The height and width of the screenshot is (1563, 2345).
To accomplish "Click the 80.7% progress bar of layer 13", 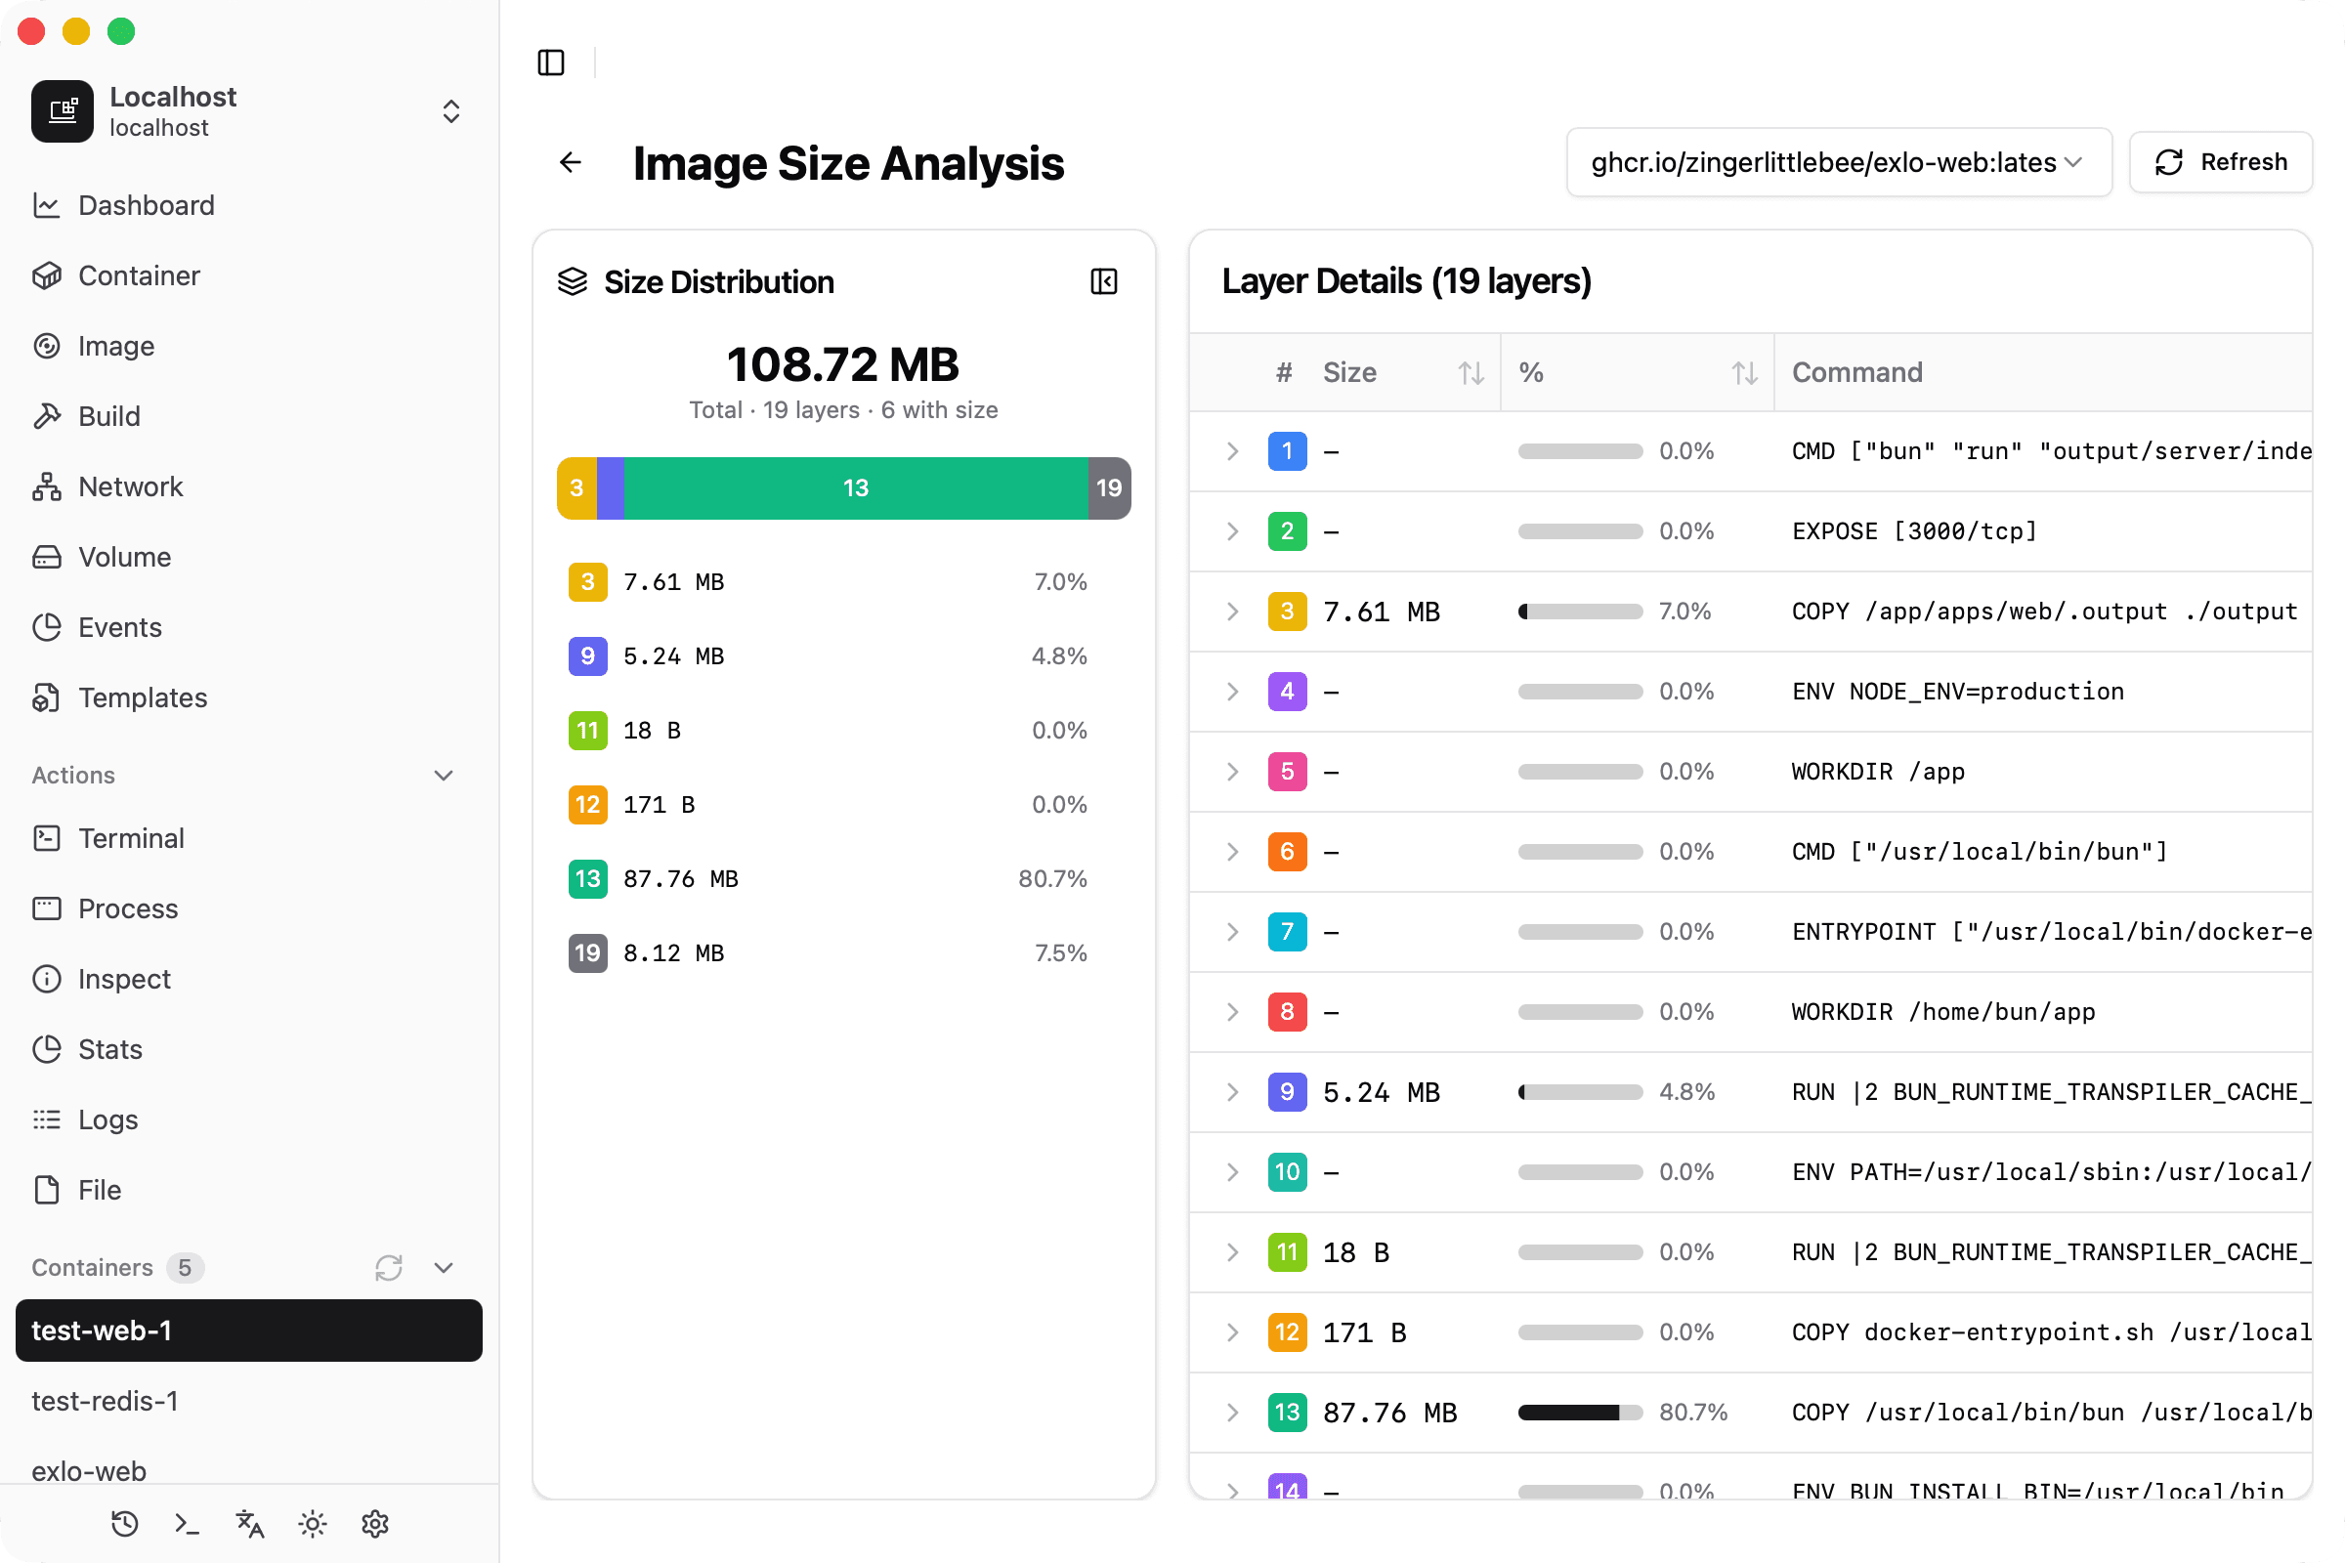I will tap(1578, 1413).
